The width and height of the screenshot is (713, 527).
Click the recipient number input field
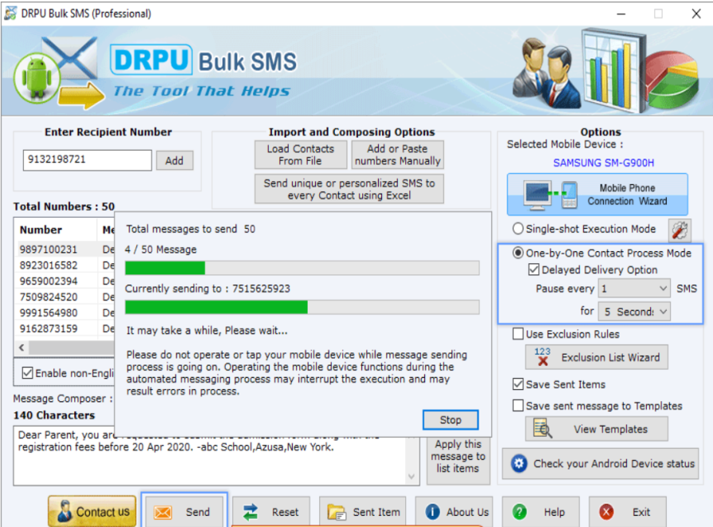tap(87, 160)
